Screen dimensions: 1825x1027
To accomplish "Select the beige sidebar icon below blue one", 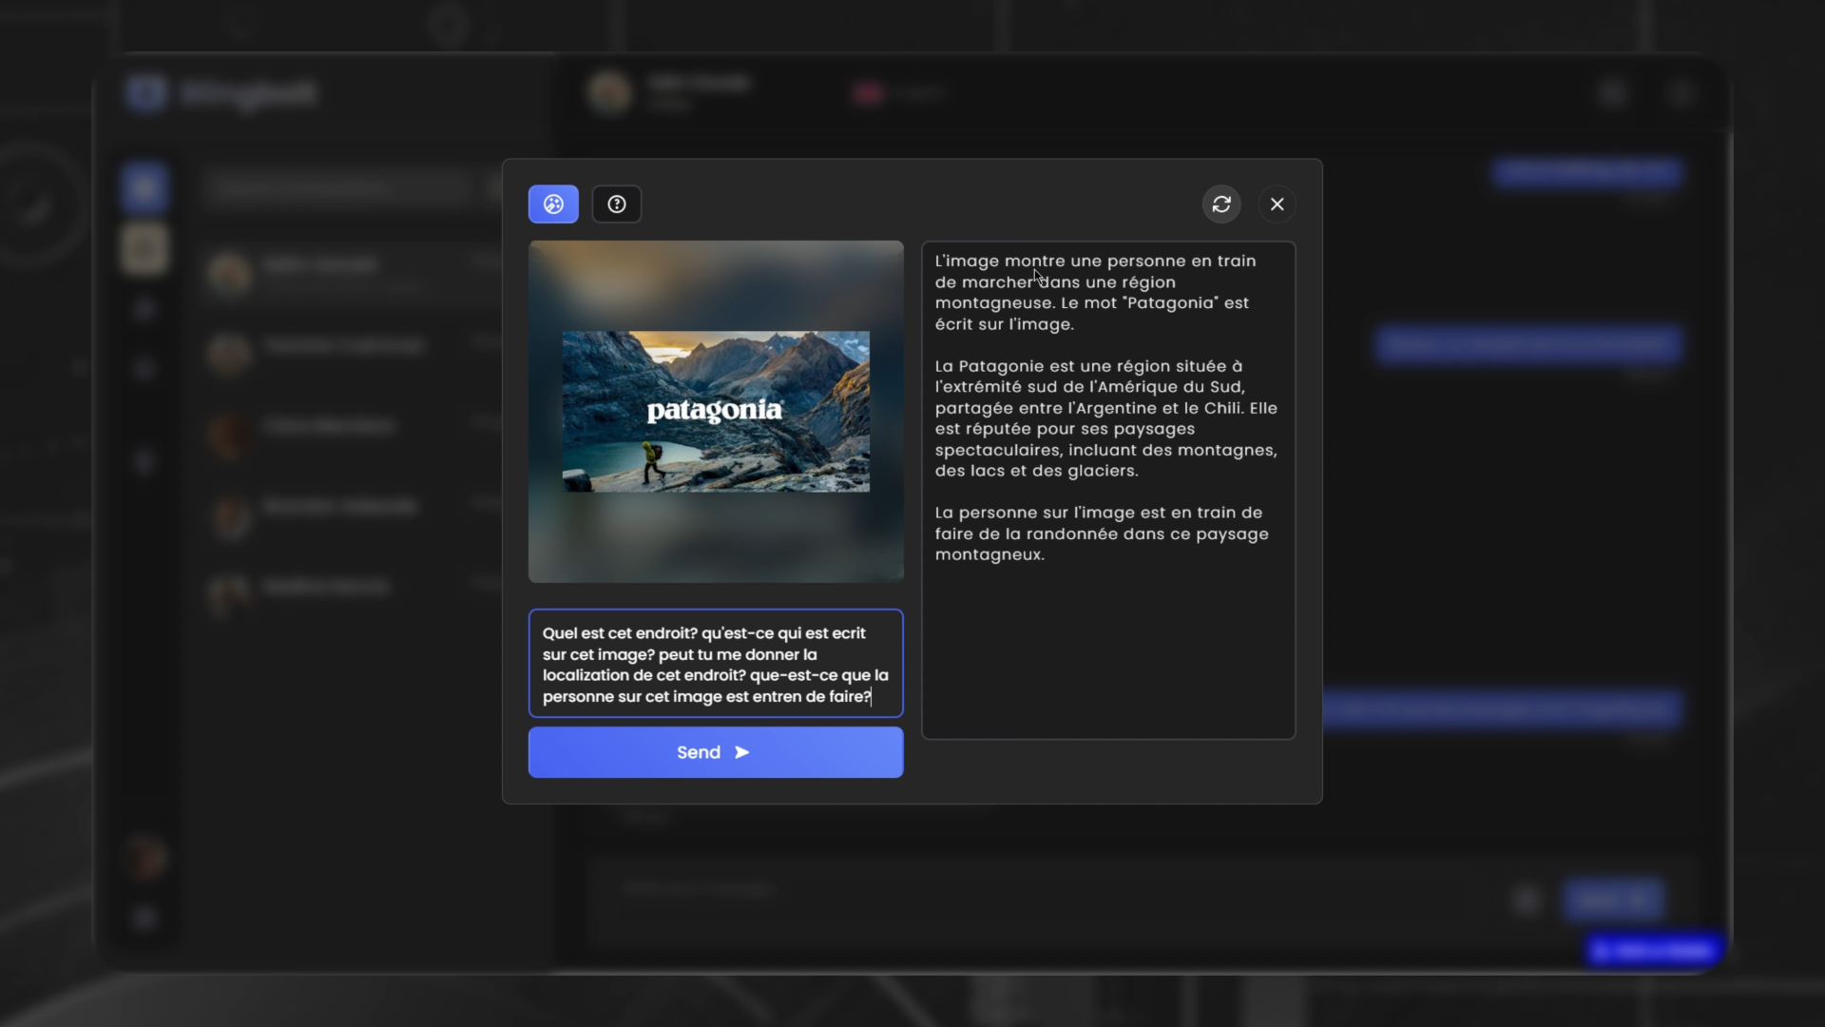I will click(144, 249).
